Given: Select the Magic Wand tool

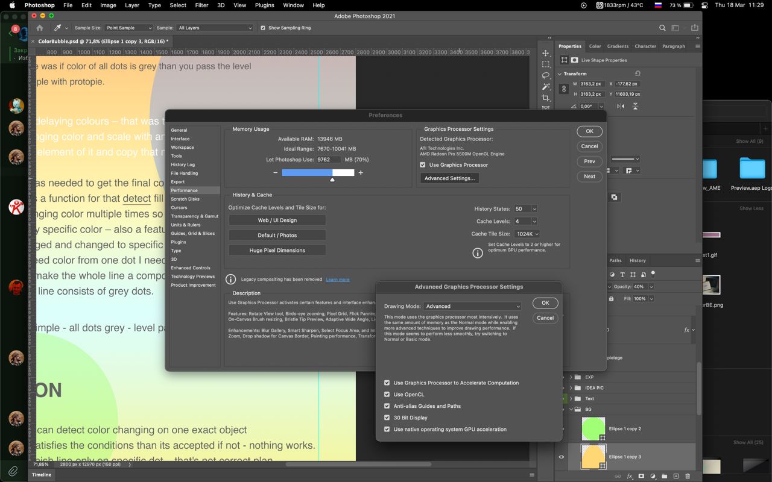Looking at the screenshot, I should pos(546,87).
